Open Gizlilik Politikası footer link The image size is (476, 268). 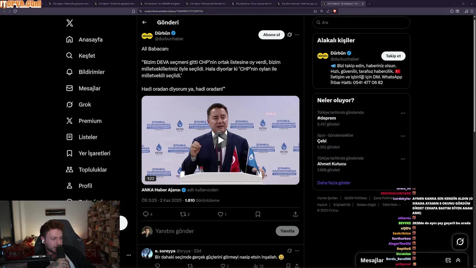point(356,198)
